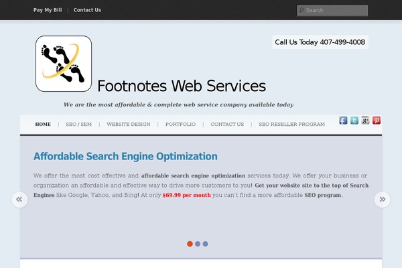Click the search magnifier icon
Image resolution: width=402 pixels, height=268 pixels.
point(301,10)
